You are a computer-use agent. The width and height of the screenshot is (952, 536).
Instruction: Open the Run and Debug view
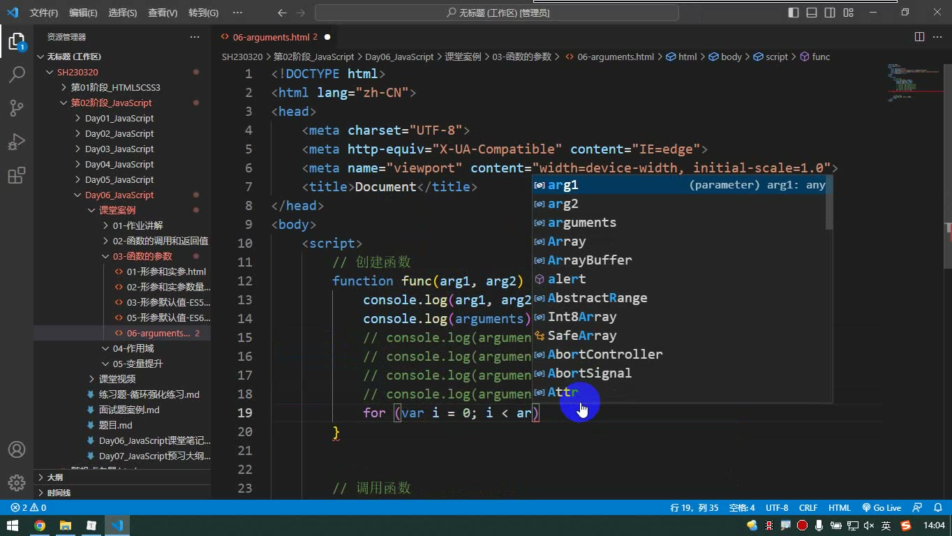[x=17, y=141]
